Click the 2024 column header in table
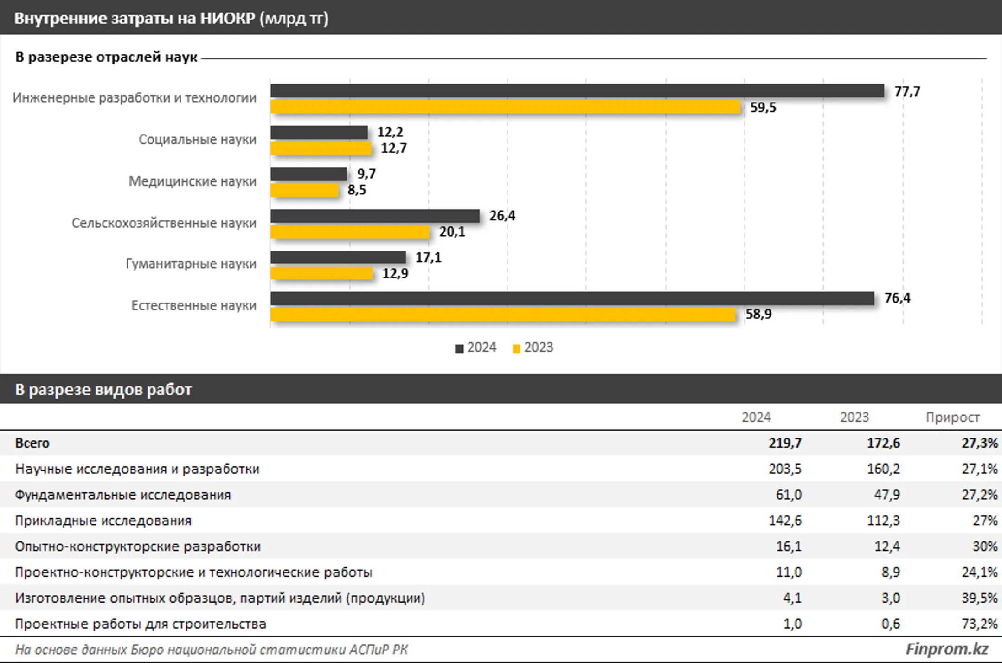This screenshot has width=1002, height=663. [x=756, y=417]
